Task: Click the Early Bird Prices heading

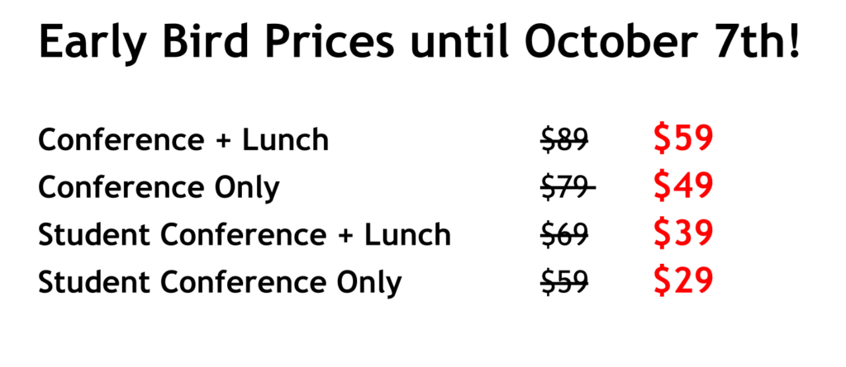Action: [419, 43]
